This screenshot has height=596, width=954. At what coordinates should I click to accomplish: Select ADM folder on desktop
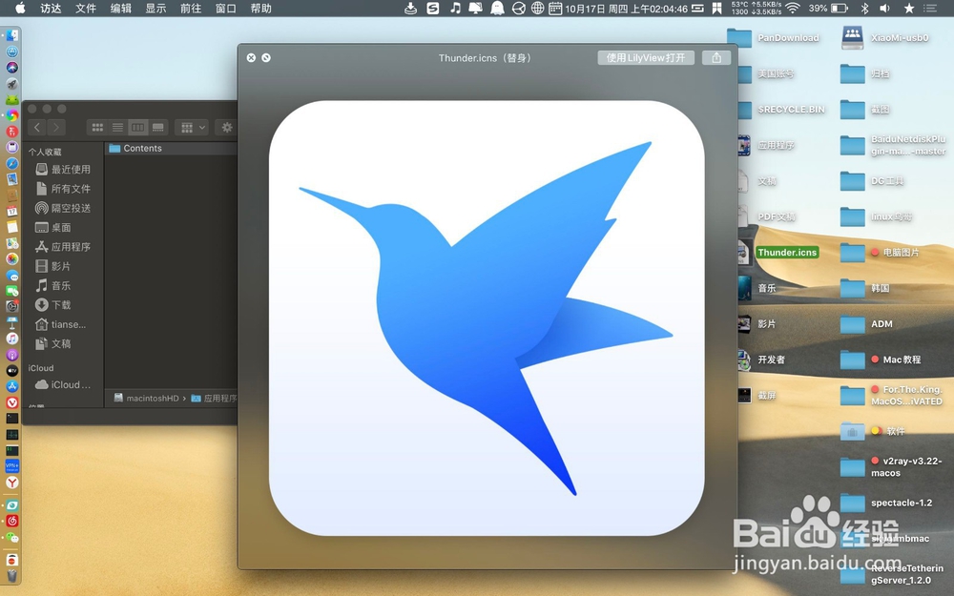tap(866, 324)
